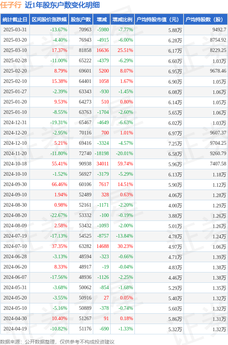Click the 7.25万 market value cell

[x=175, y=143]
